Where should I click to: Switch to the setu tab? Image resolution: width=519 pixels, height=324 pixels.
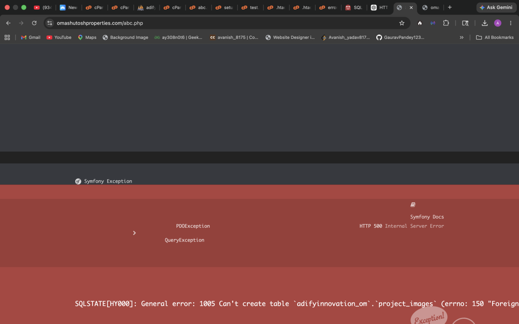(224, 7)
